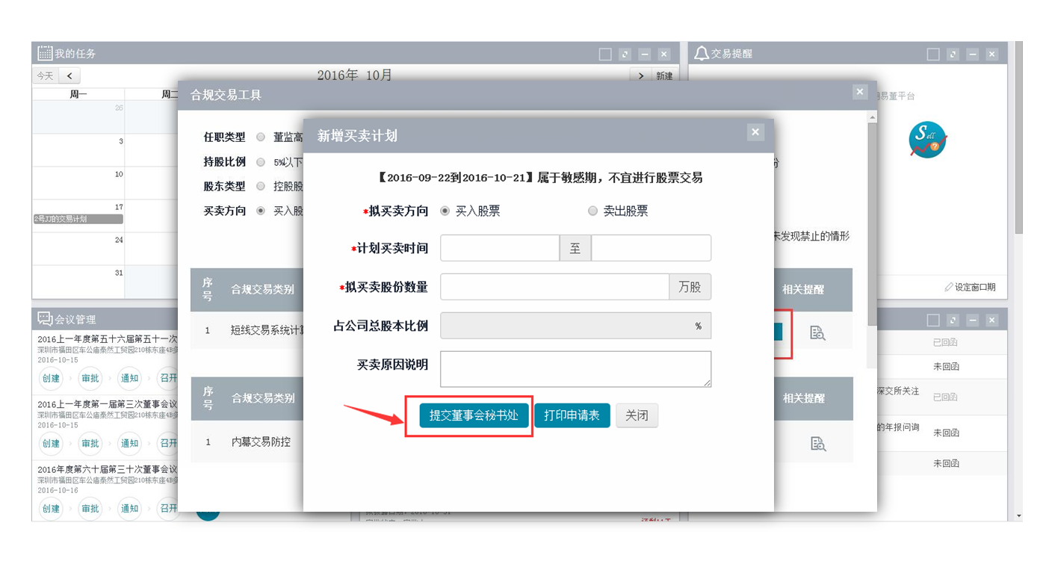Minimize the reply-status panel
This screenshot has width=1043, height=573.
coord(972,320)
